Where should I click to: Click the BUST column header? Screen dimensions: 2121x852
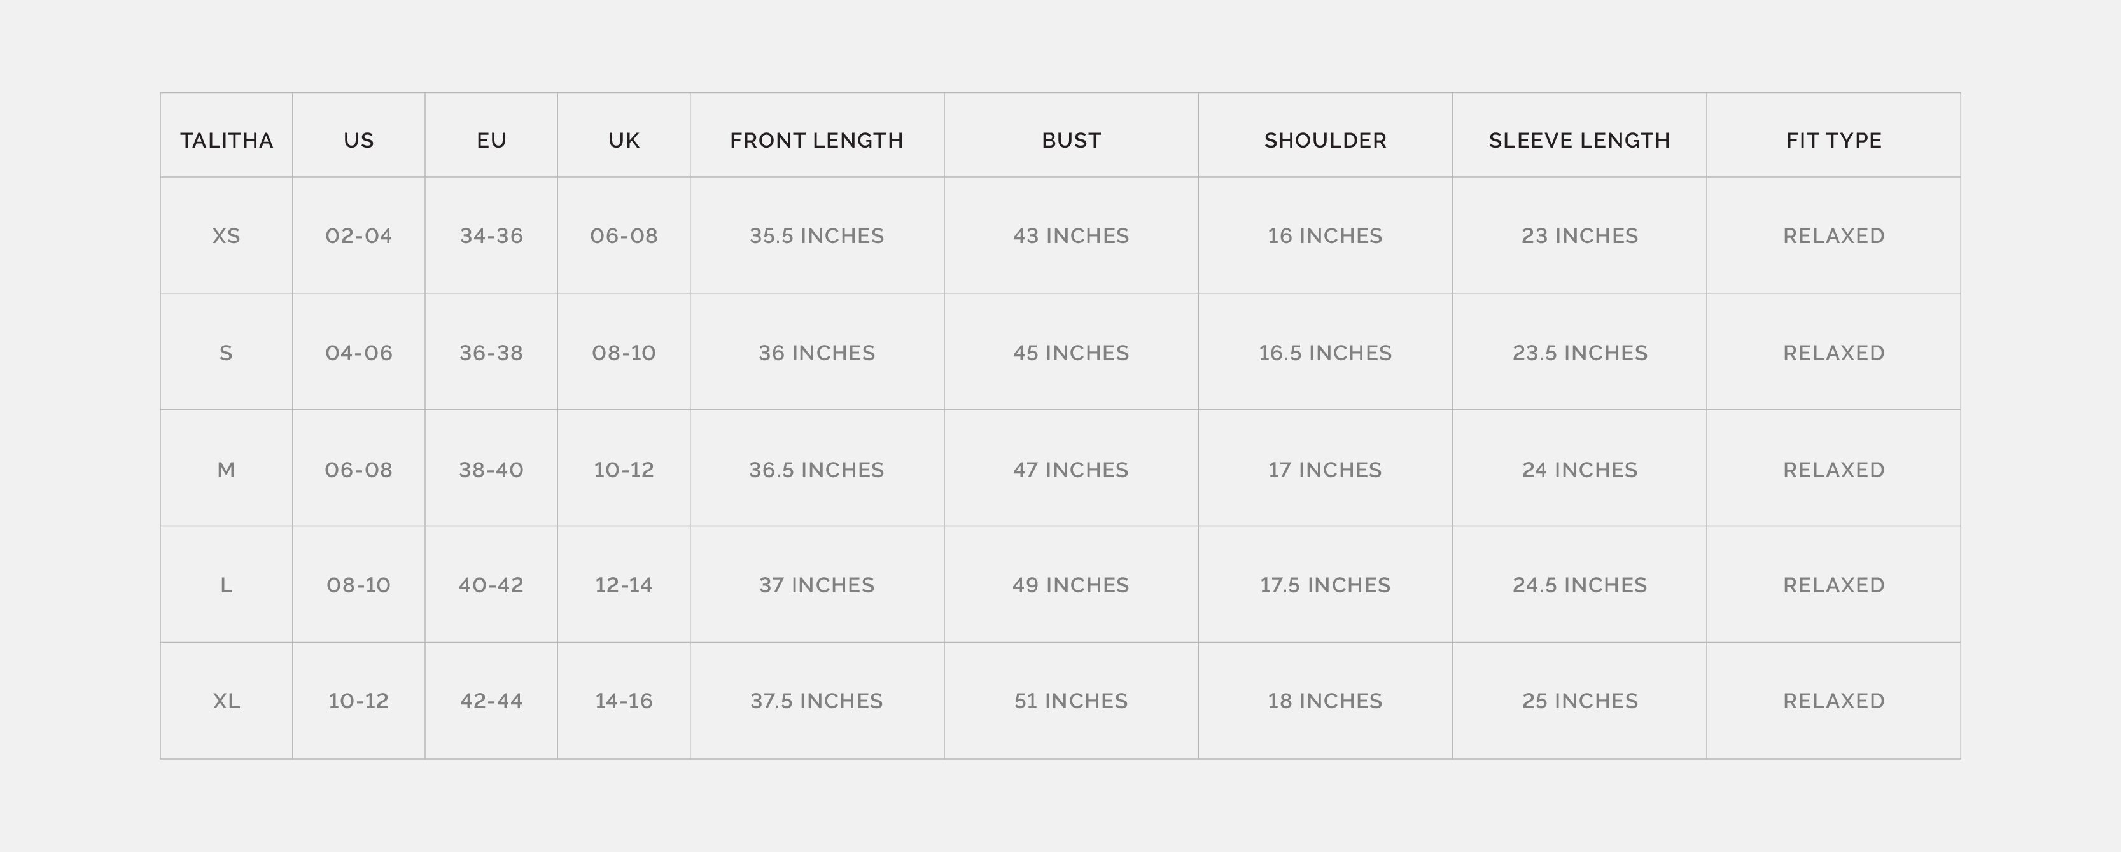(1070, 141)
